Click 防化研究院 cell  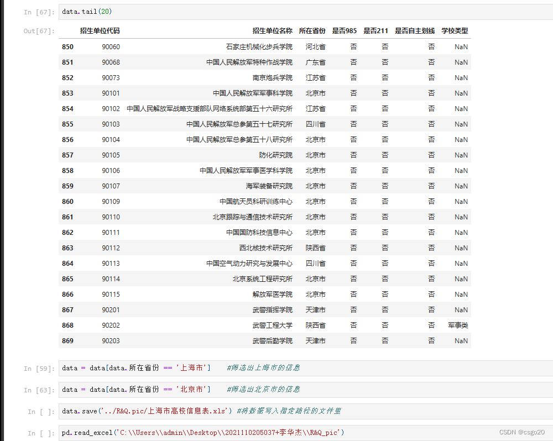tap(276, 155)
